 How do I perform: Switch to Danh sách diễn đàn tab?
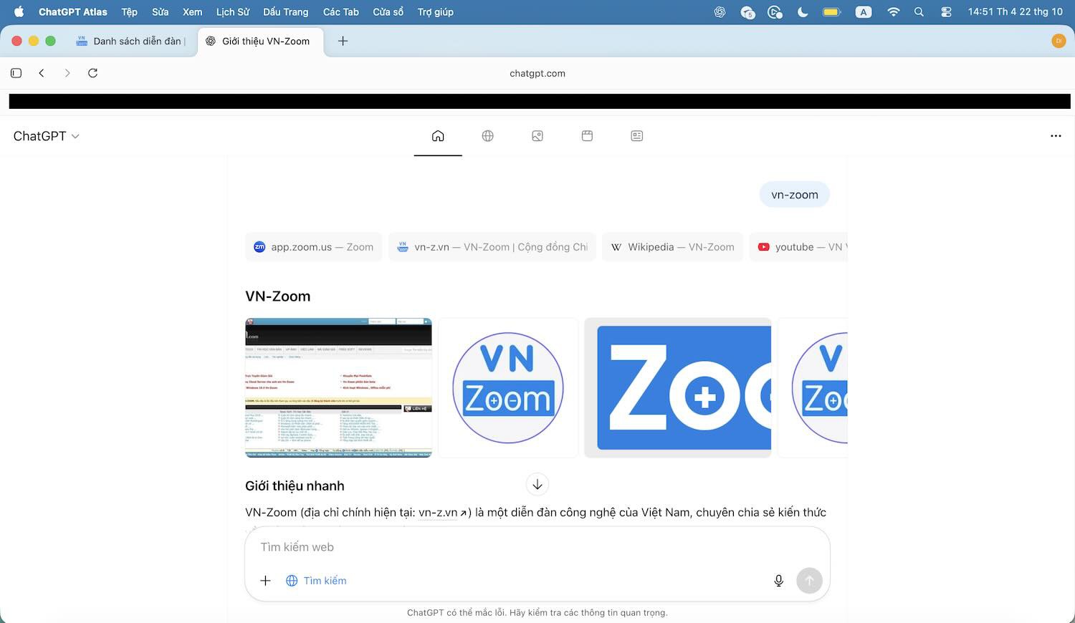131,41
